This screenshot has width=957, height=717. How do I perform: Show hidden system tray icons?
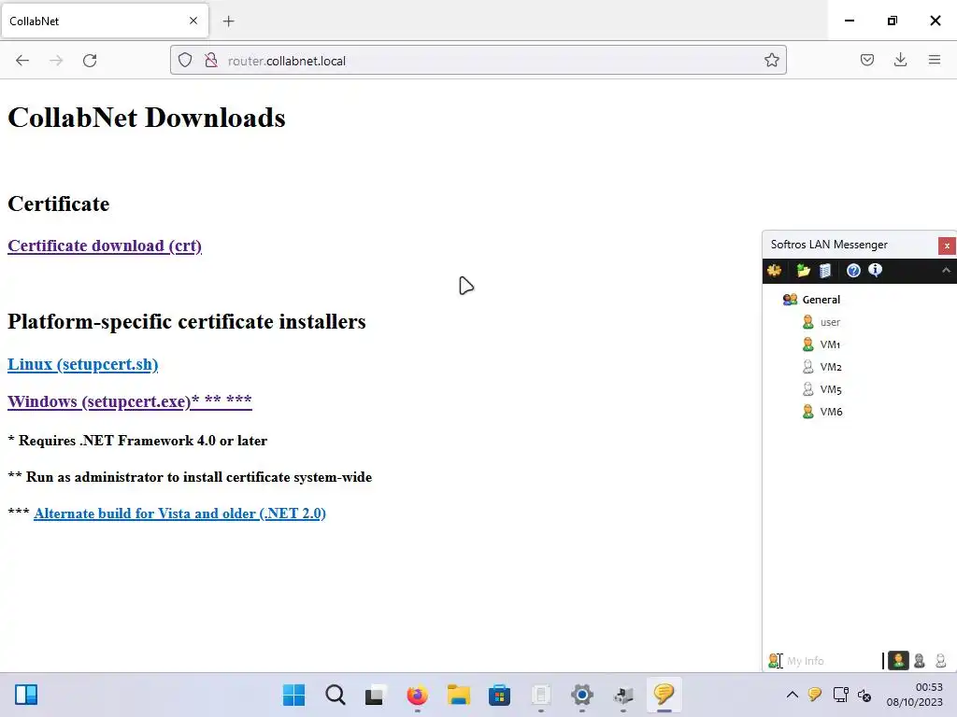pyautogui.click(x=793, y=695)
